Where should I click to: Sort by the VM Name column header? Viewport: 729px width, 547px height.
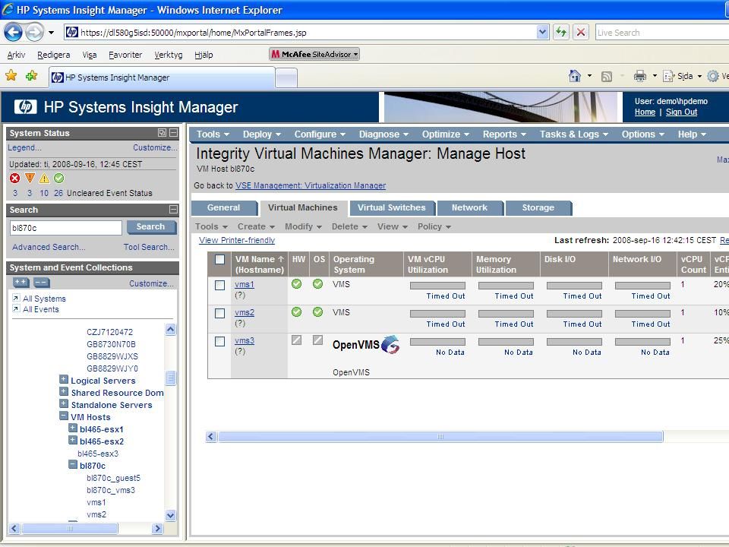click(260, 264)
